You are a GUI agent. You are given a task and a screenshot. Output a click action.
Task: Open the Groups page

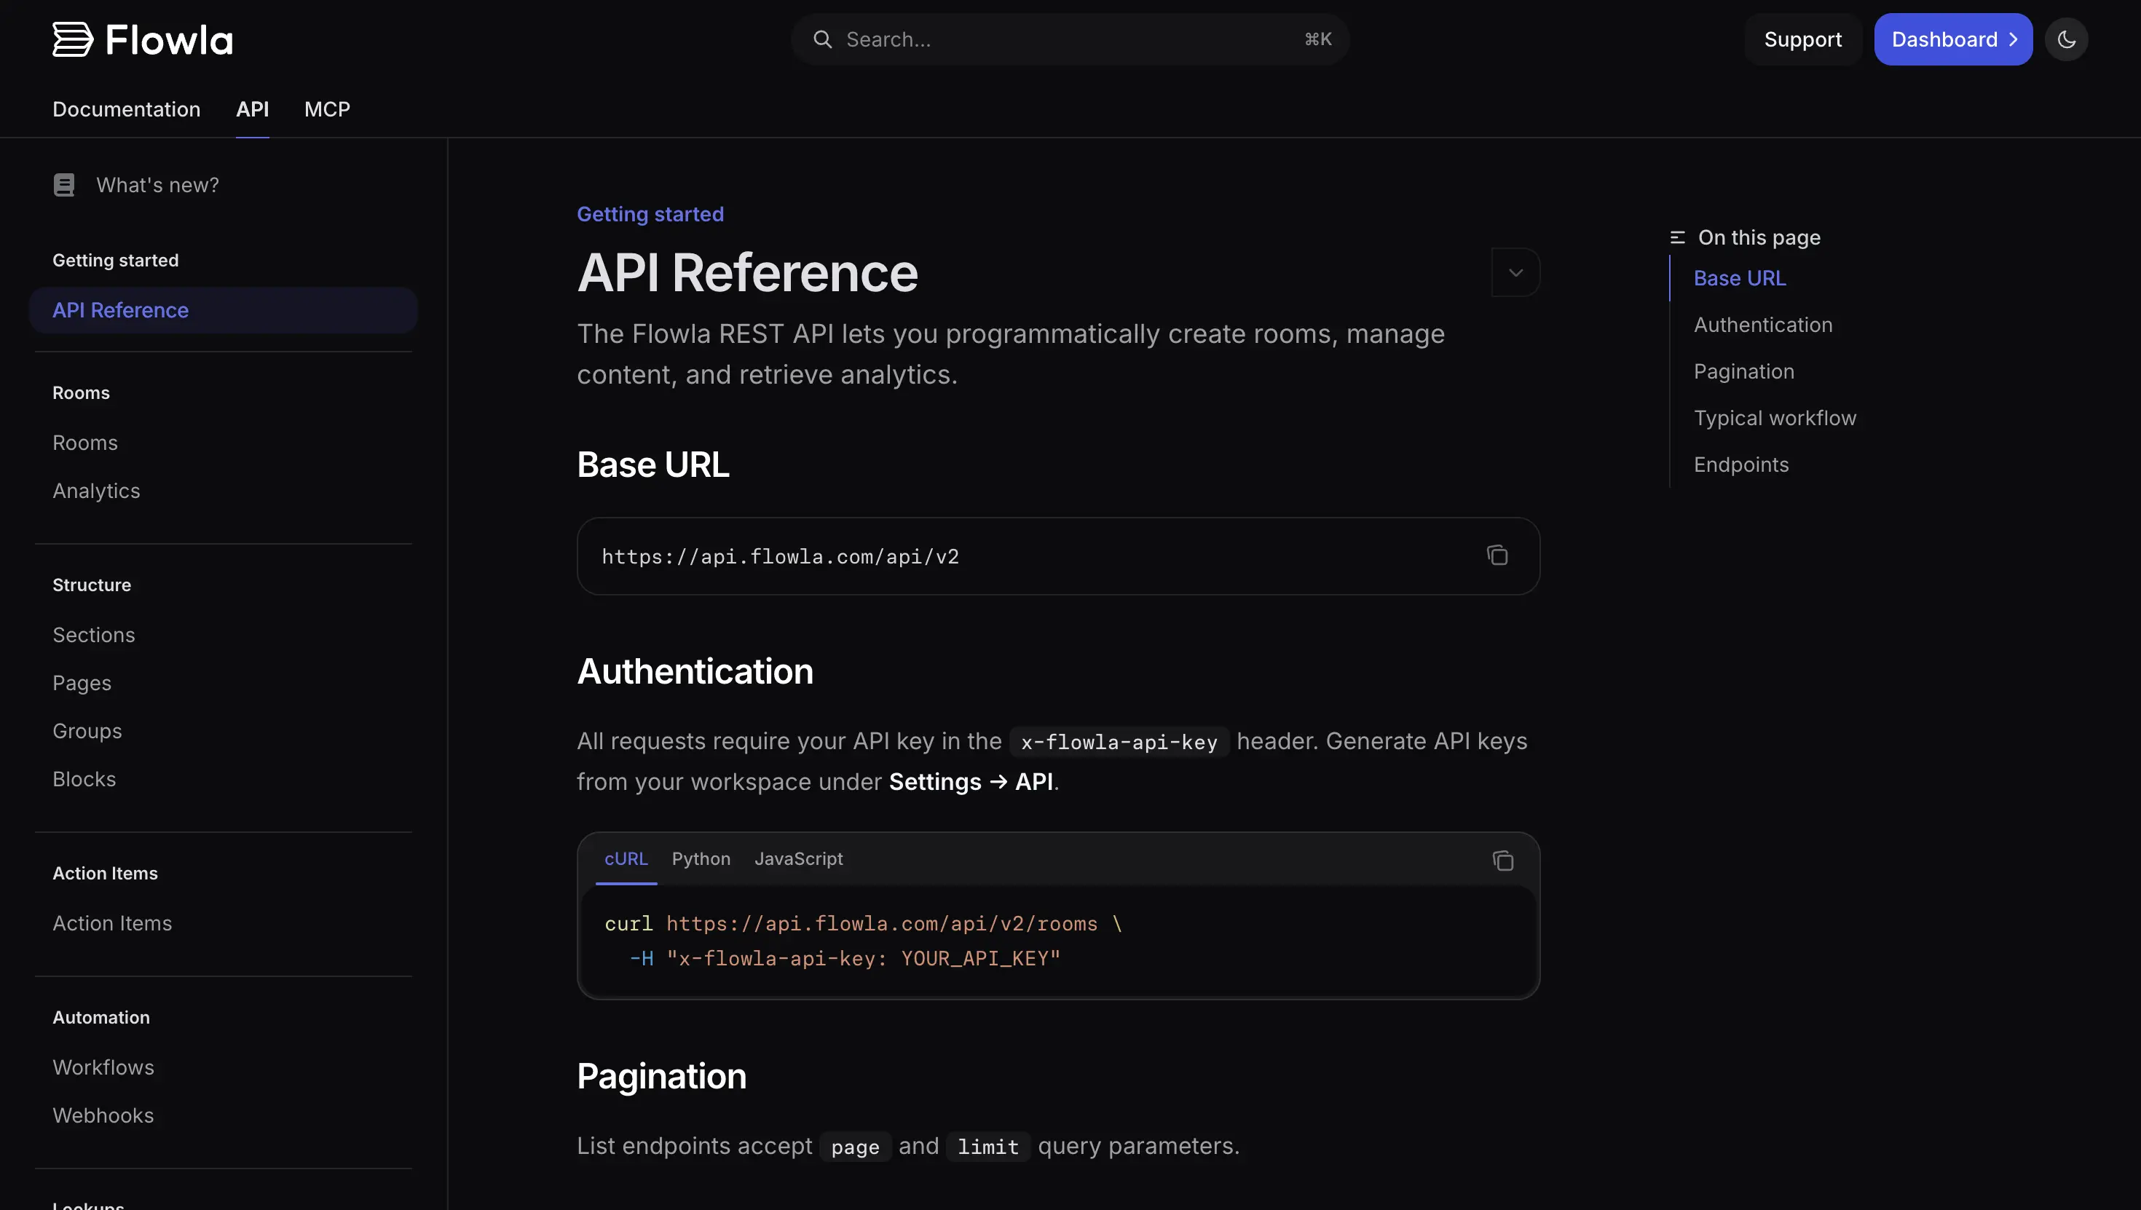87,730
